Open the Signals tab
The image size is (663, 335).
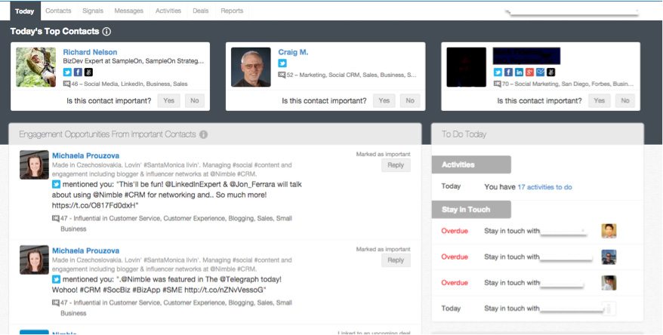[x=93, y=11]
